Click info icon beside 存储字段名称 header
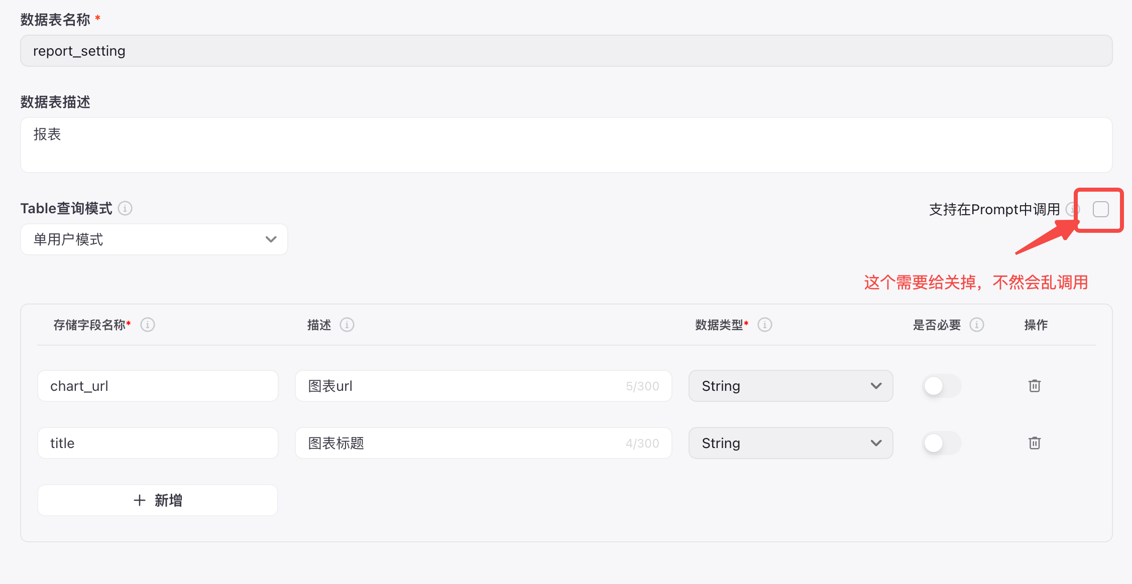This screenshot has width=1132, height=584. 148,325
